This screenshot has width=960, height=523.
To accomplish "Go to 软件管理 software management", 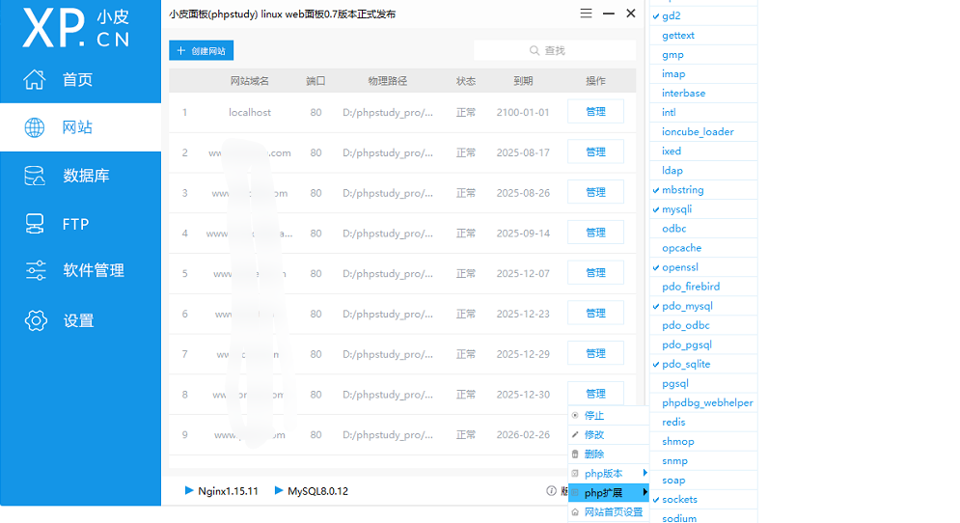I will (x=93, y=271).
